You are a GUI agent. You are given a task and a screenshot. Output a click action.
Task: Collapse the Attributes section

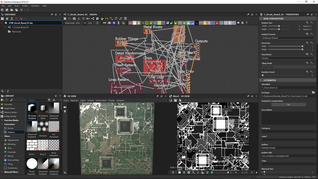pyautogui.click(x=261, y=80)
